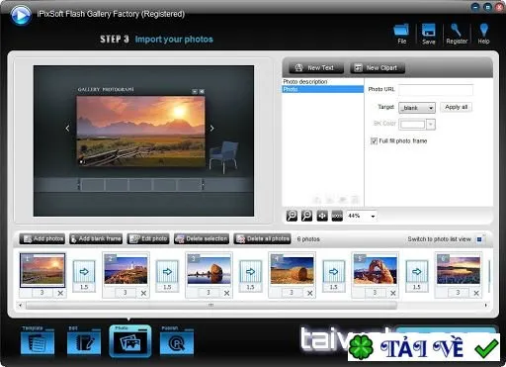506x367 pixels.
Task: Click the scrollbar left arrow
Action: [x=21, y=306]
